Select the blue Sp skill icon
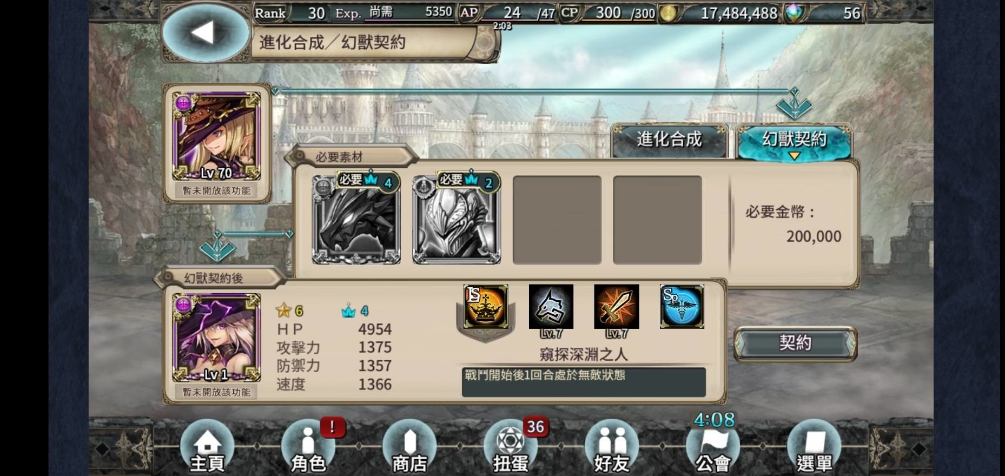 pyautogui.click(x=682, y=307)
